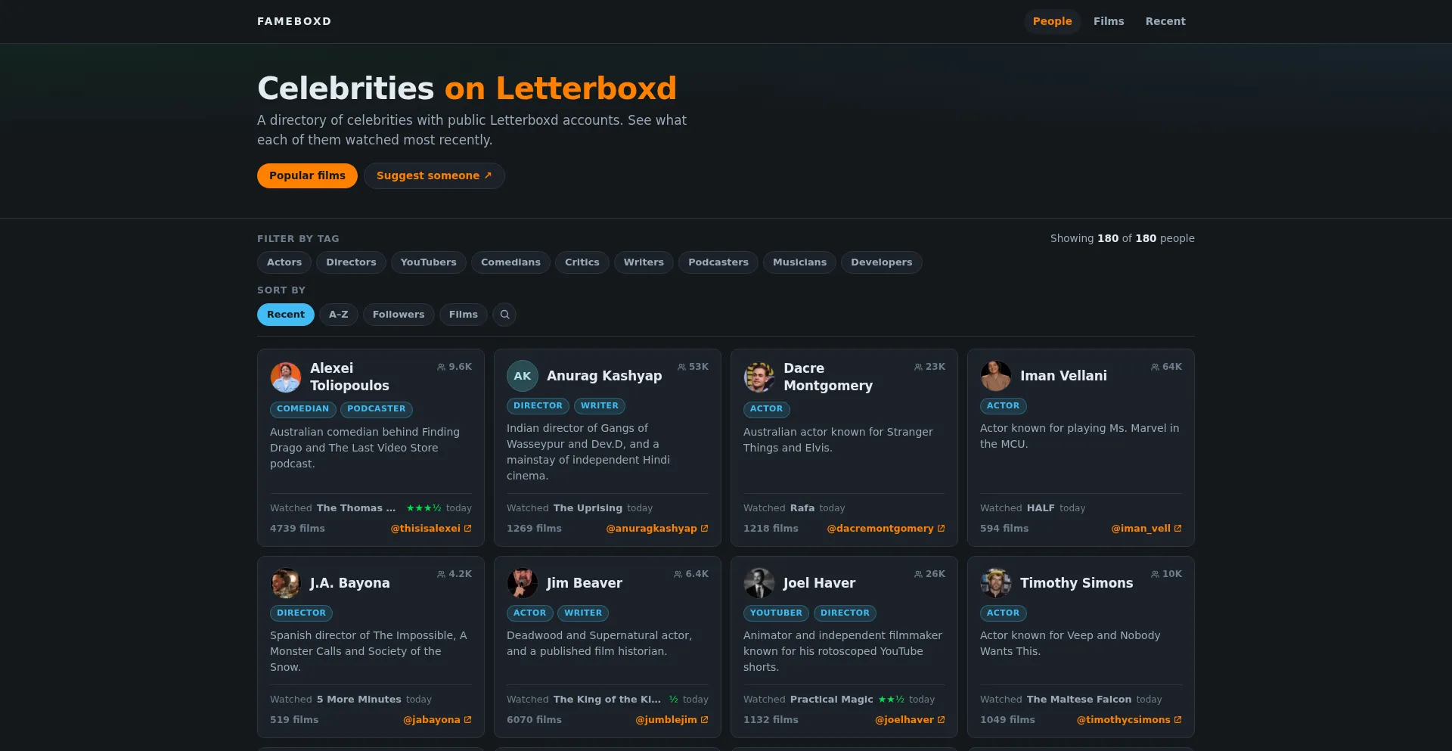The image size is (1452, 751).
Task: Open the search icon next to Films sort
Action: point(504,315)
